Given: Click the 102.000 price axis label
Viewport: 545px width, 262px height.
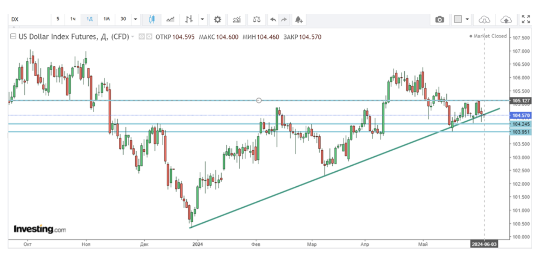Looking at the screenshot, I should click(521, 184).
